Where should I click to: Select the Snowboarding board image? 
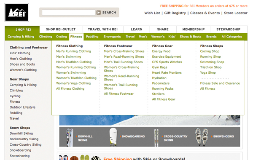pyautogui.click(x=113, y=137)
